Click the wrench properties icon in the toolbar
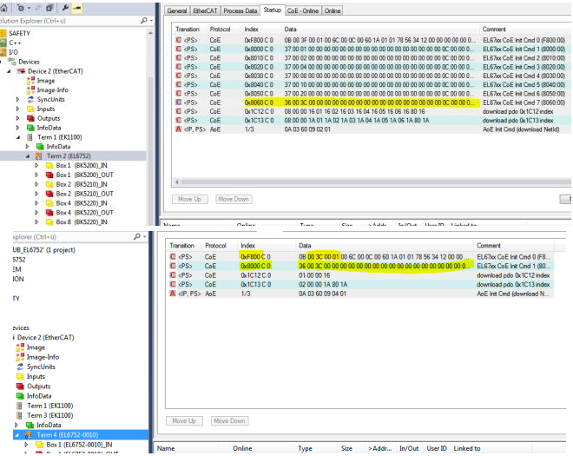 pos(66,7)
